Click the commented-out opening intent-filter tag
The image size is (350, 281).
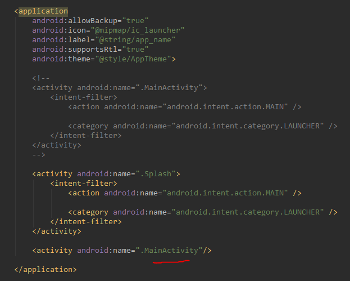click(x=84, y=97)
